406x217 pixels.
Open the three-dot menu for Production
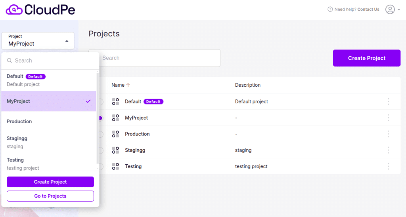(x=389, y=134)
